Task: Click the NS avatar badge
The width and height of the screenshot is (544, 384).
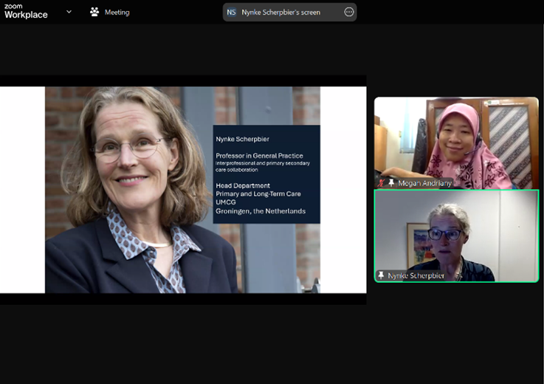Action: pyautogui.click(x=232, y=12)
